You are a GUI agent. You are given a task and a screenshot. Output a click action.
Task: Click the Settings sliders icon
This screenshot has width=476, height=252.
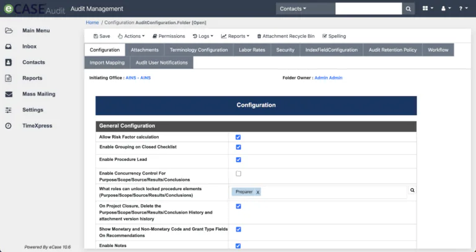tap(9, 110)
